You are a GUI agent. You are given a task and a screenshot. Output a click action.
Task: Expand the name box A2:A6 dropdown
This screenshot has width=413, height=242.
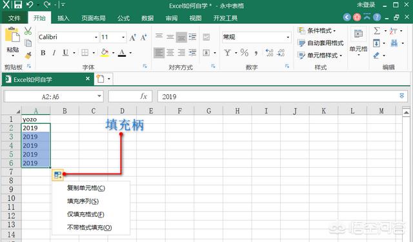click(x=99, y=96)
